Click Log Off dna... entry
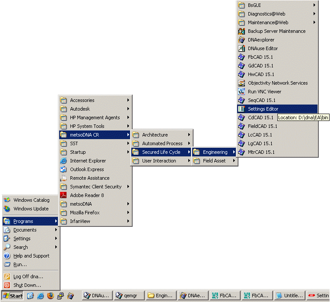Image resolution: width=330 pixels, height=302 pixels. (30, 277)
